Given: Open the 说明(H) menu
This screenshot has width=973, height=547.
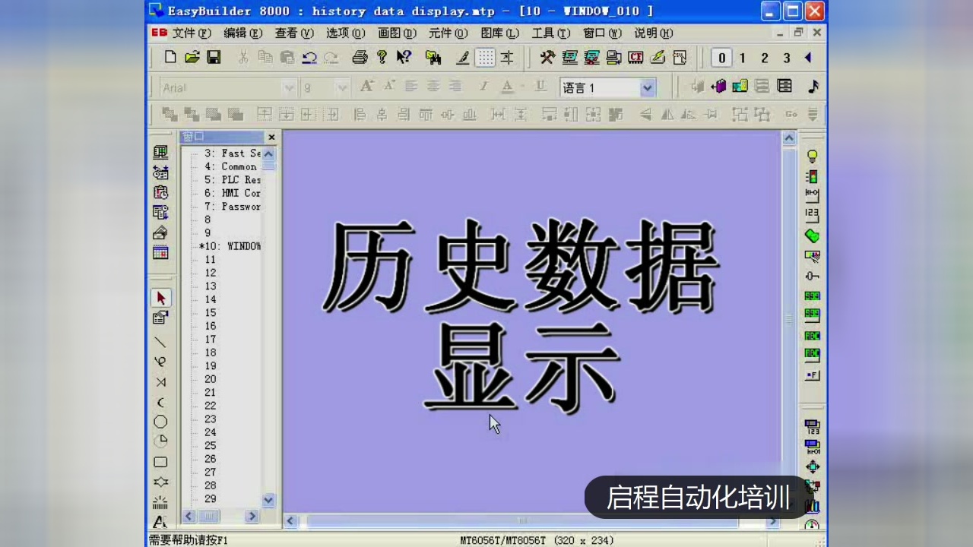Looking at the screenshot, I should tap(654, 33).
